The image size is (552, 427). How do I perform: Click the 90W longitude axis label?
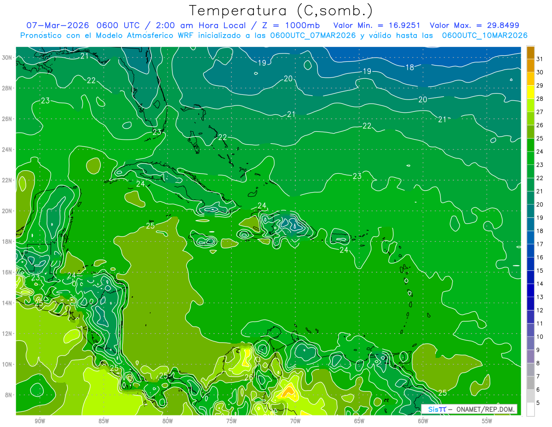pos(40,421)
